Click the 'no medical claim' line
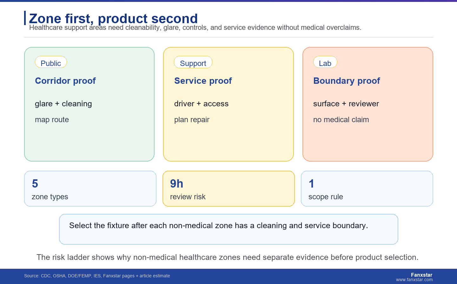Image resolution: width=457 pixels, height=284 pixels. pos(341,120)
